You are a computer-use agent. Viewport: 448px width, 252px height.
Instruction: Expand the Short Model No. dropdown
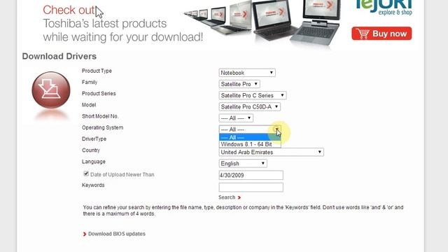coord(236,118)
